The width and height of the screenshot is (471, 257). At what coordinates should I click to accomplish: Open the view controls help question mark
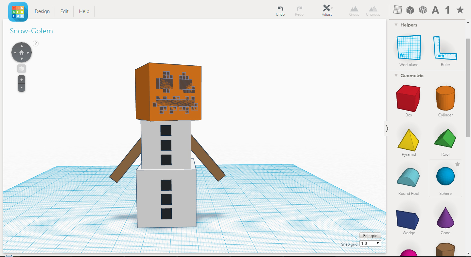tap(36, 43)
